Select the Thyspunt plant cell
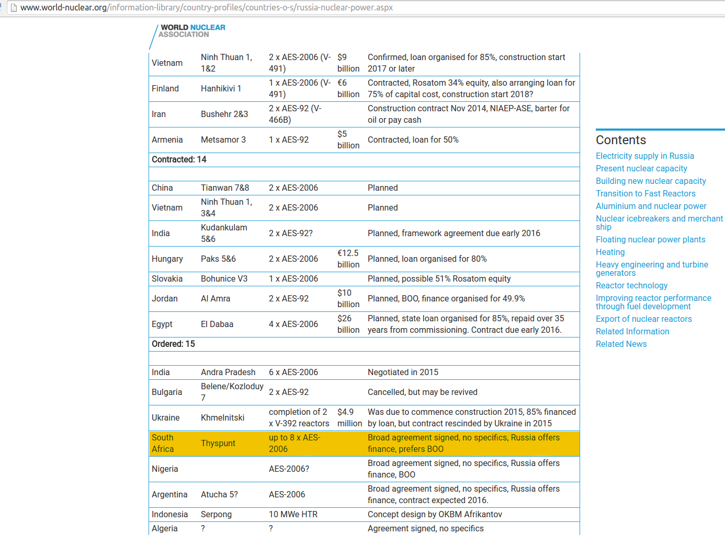The width and height of the screenshot is (725, 535). click(x=218, y=443)
